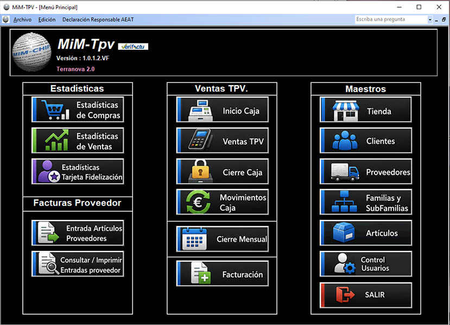Open the Estadísticas de Compras label

(x=98, y=110)
